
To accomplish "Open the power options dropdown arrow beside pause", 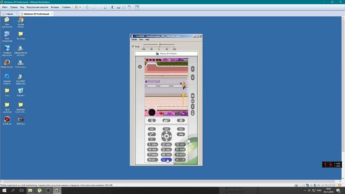I will pyautogui.click(x=80, y=7).
